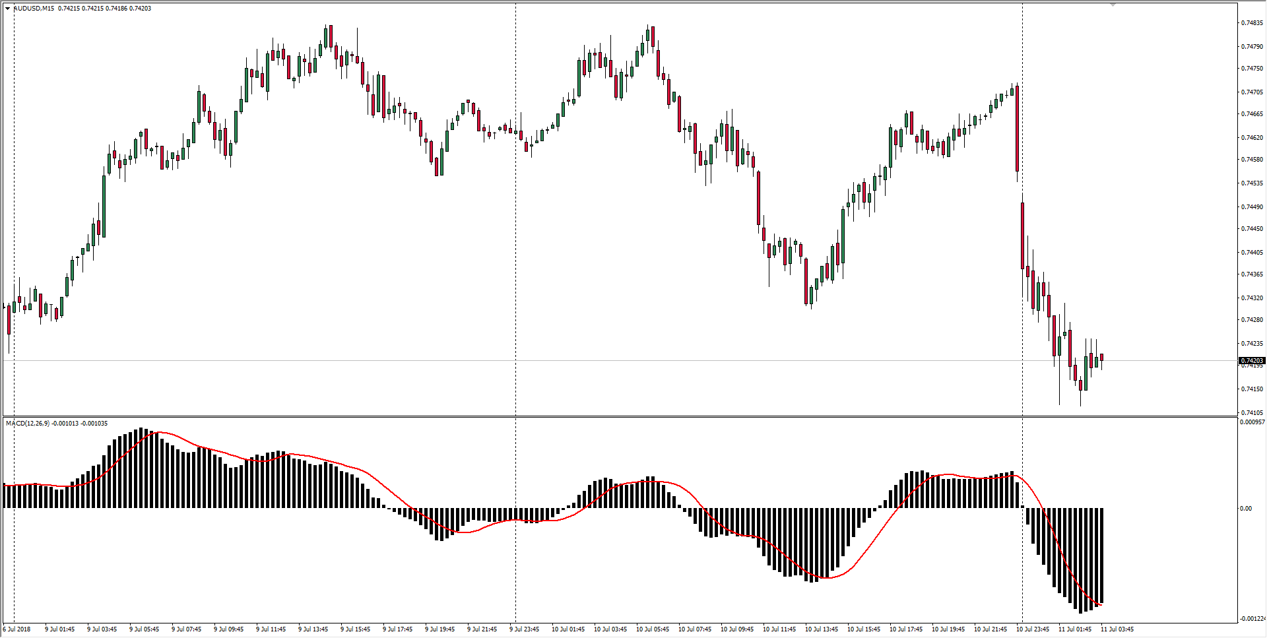Click the AUDUSD,M15 chart title text
This screenshot has height=638, width=1267.
[x=34, y=9]
